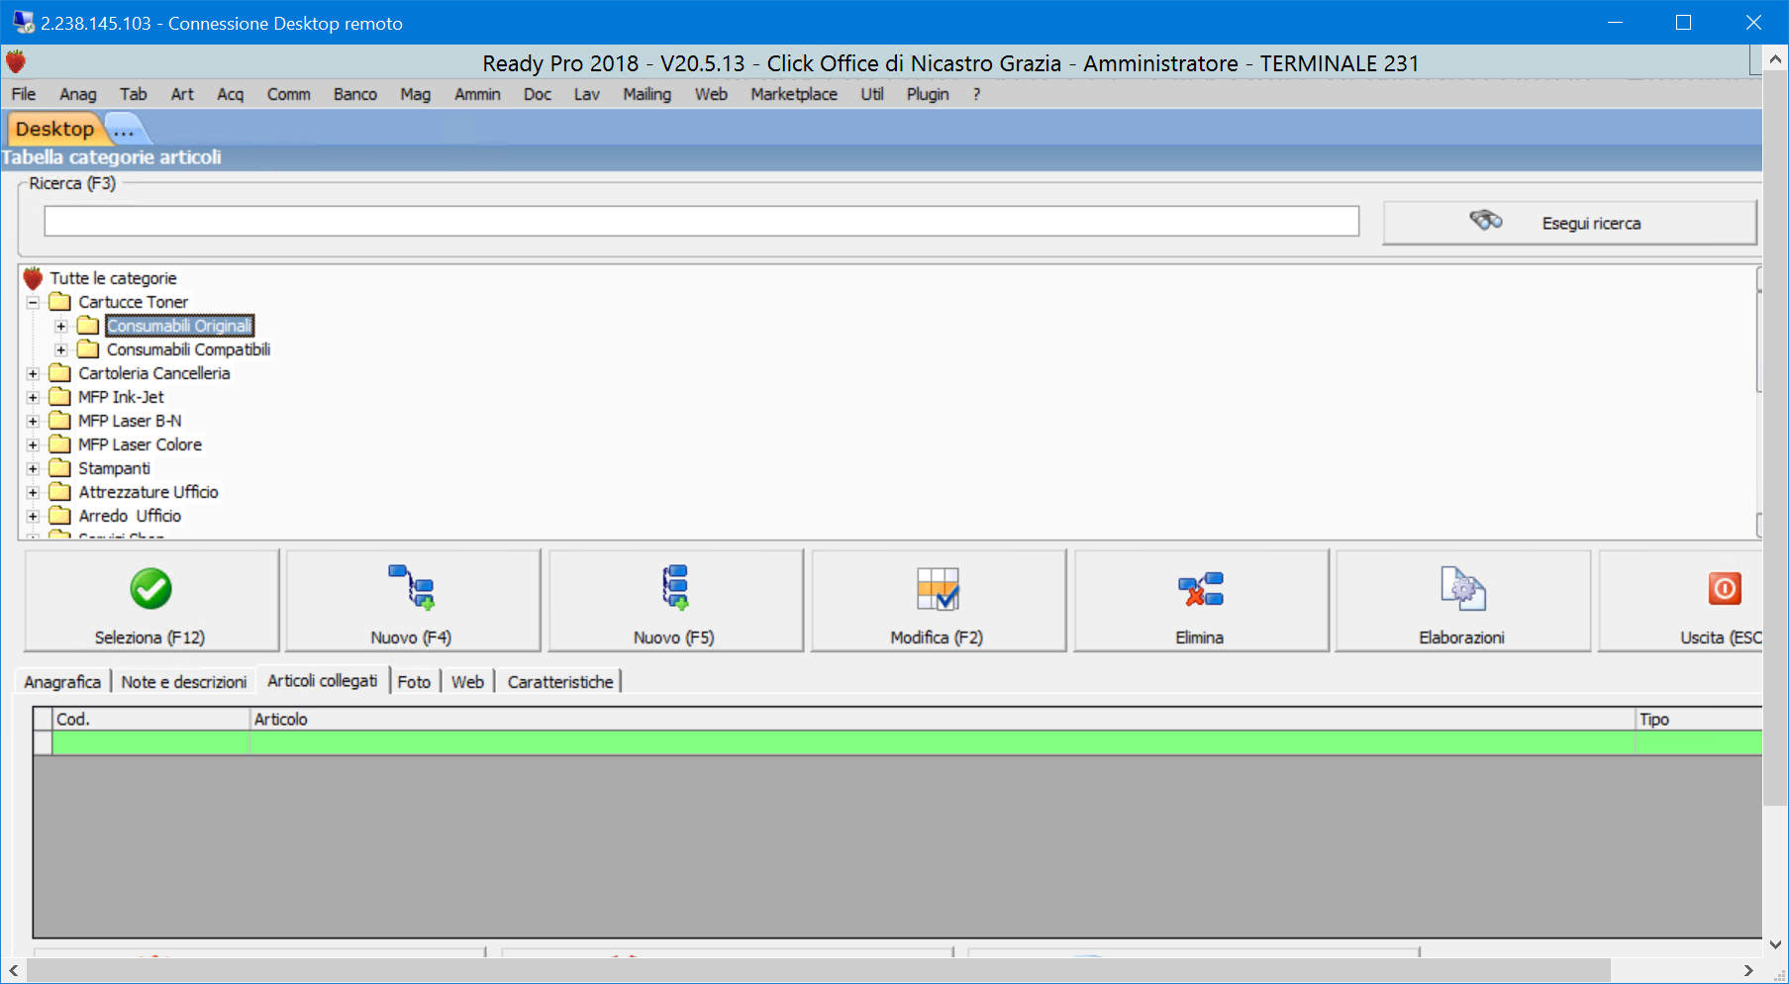
Task: Open the Web tab below buttons
Action: pyautogui.click(x=467, y=682)
